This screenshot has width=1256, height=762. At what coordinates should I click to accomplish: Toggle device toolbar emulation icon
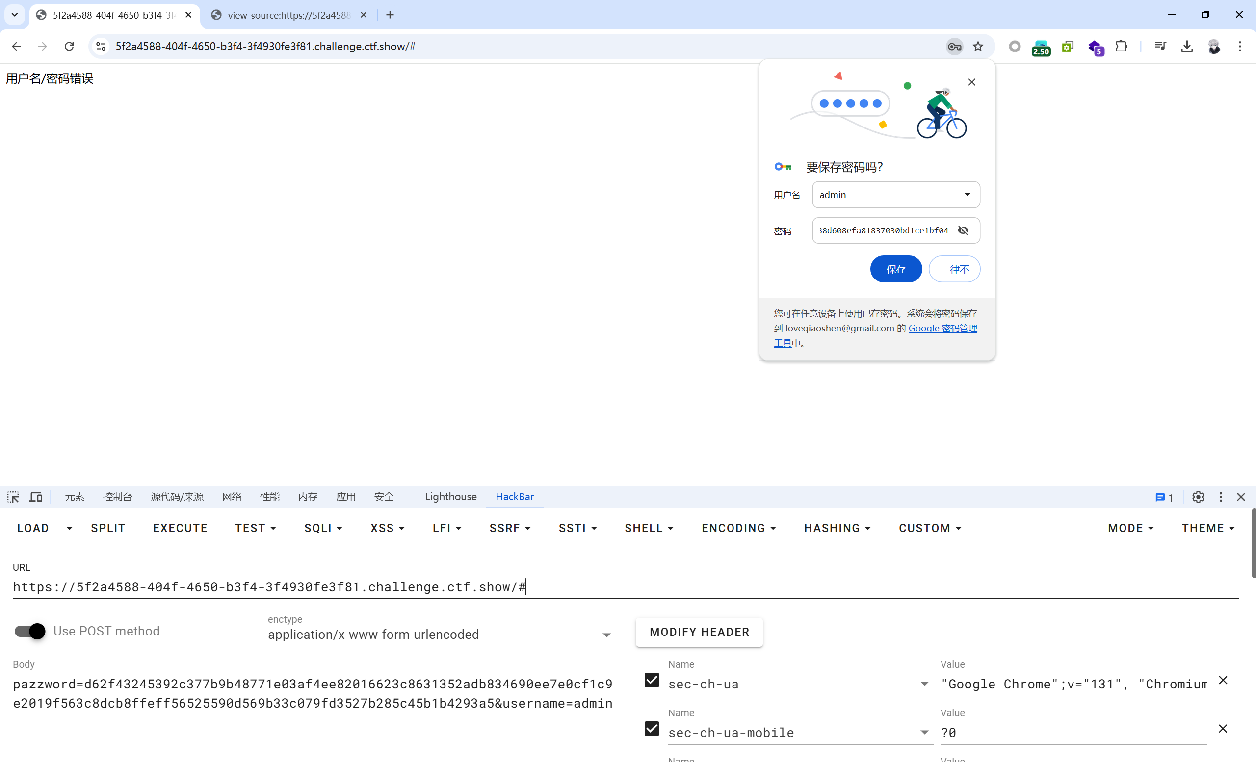(x=36, y=497)
